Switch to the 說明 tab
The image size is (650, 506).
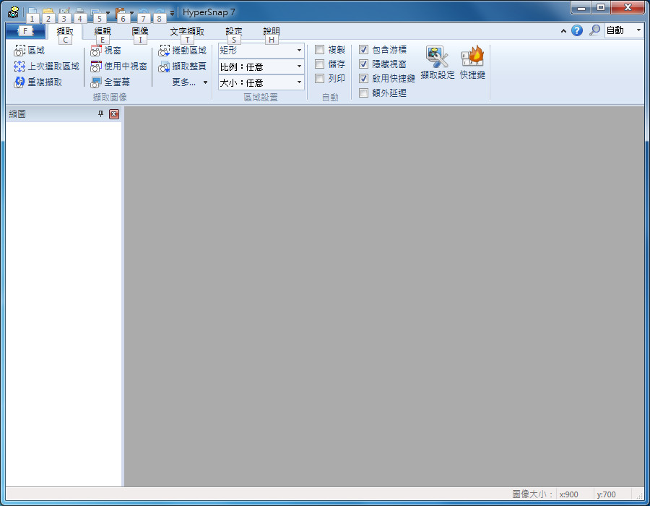[272, 32]
